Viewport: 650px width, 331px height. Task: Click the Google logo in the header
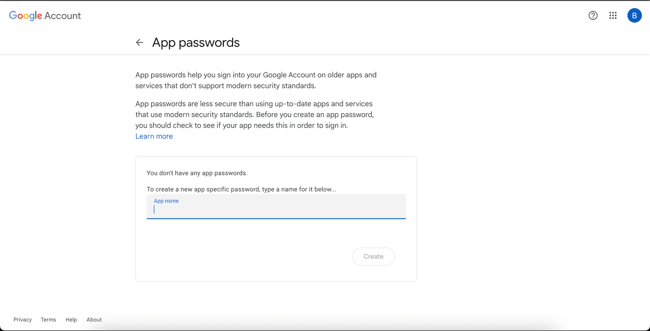(25, 16)
